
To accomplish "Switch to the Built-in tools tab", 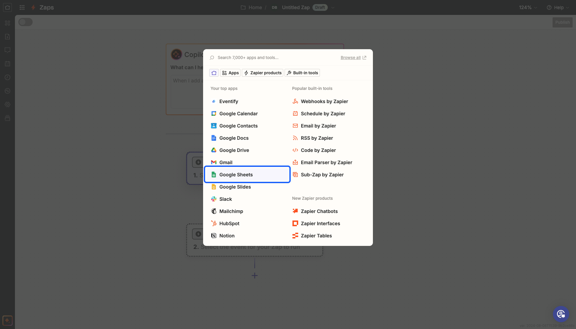I will (x=302, y=73).
